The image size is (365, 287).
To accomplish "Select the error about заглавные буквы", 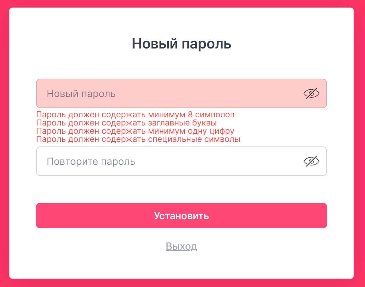I will coord(126,123).
